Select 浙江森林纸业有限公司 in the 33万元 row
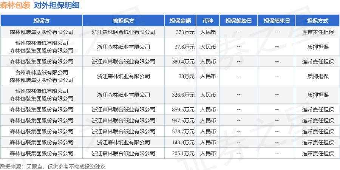Viewport: 340px width, 170px height. point(124,76)
